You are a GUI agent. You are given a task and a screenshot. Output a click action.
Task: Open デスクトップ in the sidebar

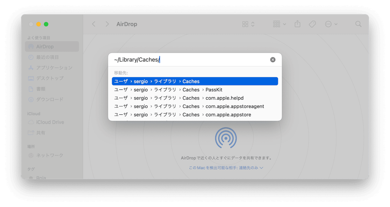point(52,78)
